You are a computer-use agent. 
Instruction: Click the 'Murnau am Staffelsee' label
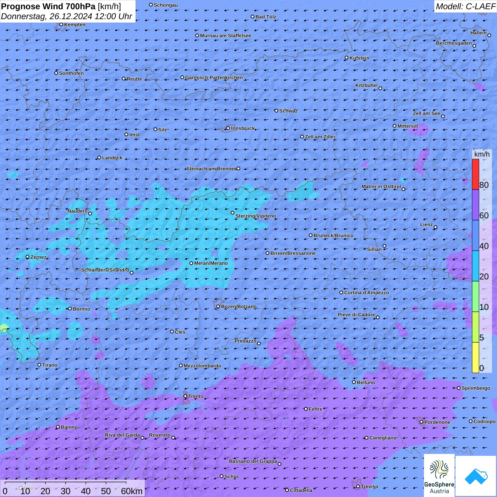(x=226, y=35)
